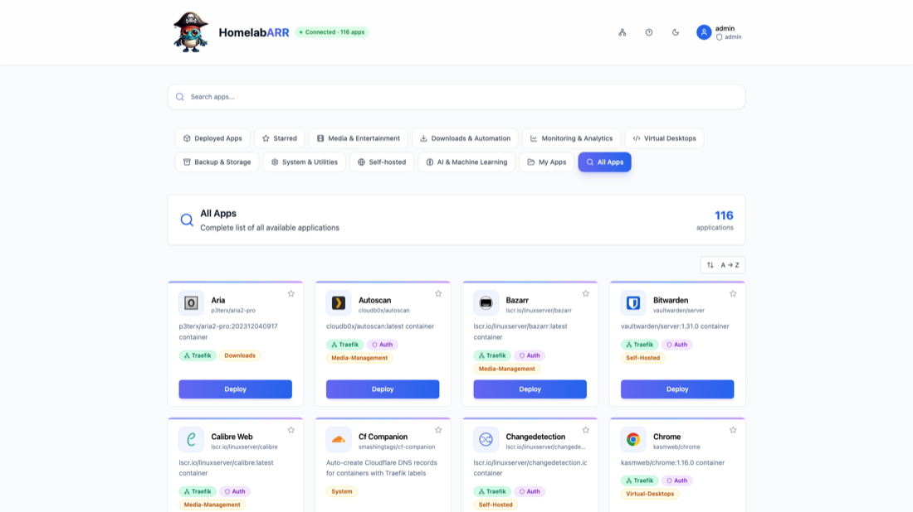Click the Auth tag on Chrome card
913x512 pixels.
click(676, 481)
